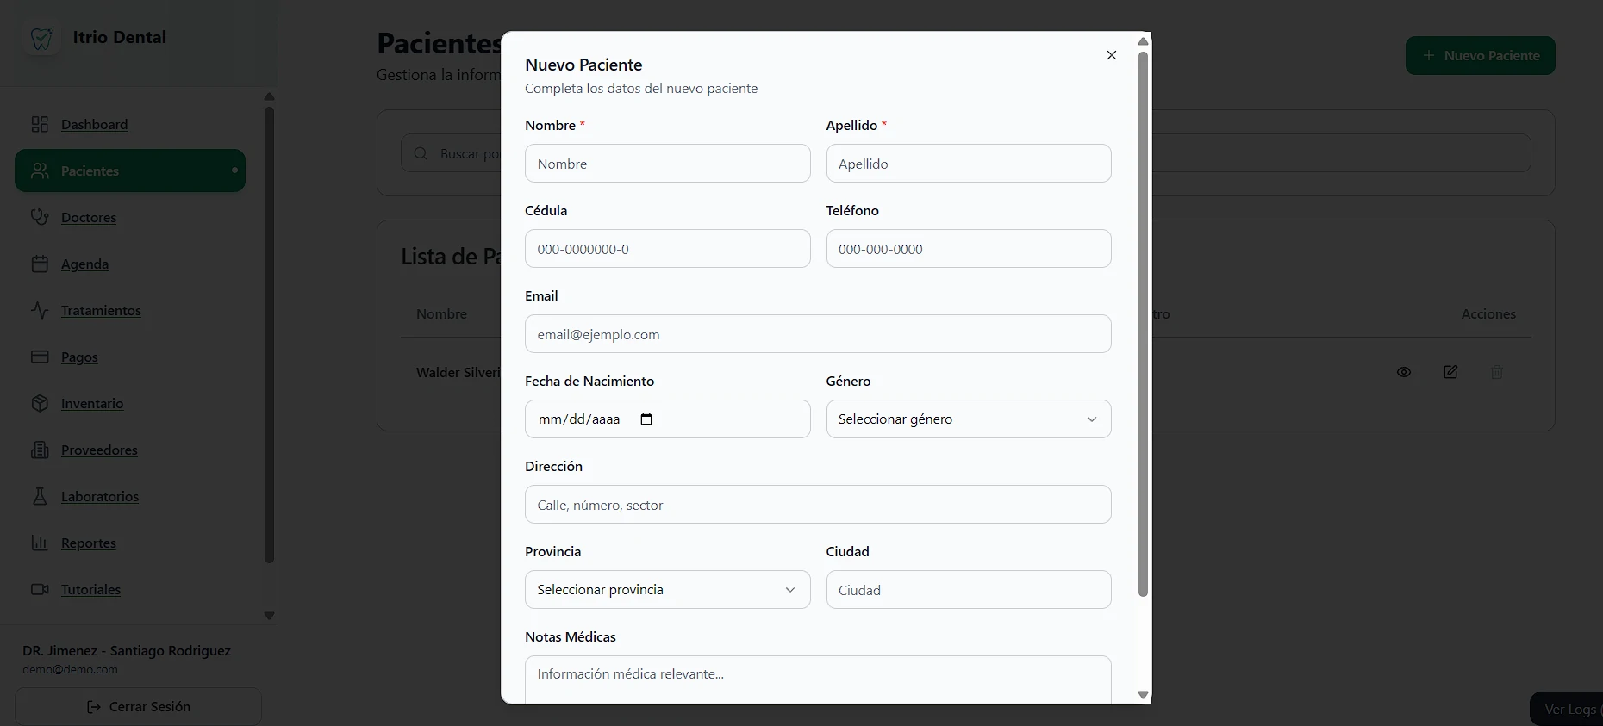Click the search magnifier icon
This screenshot has height=726, width=1603.
point(421,153)
